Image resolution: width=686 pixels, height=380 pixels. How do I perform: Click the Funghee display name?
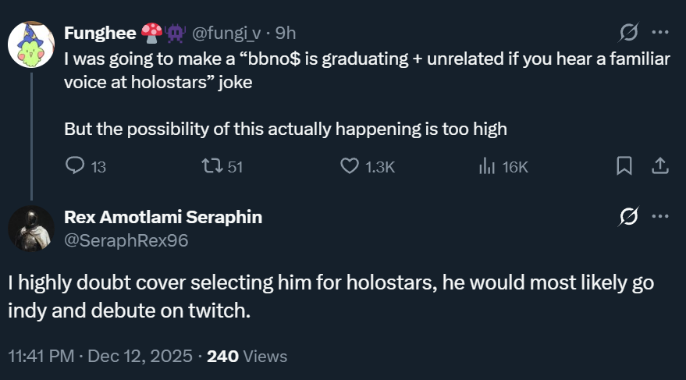pos(101,33)
